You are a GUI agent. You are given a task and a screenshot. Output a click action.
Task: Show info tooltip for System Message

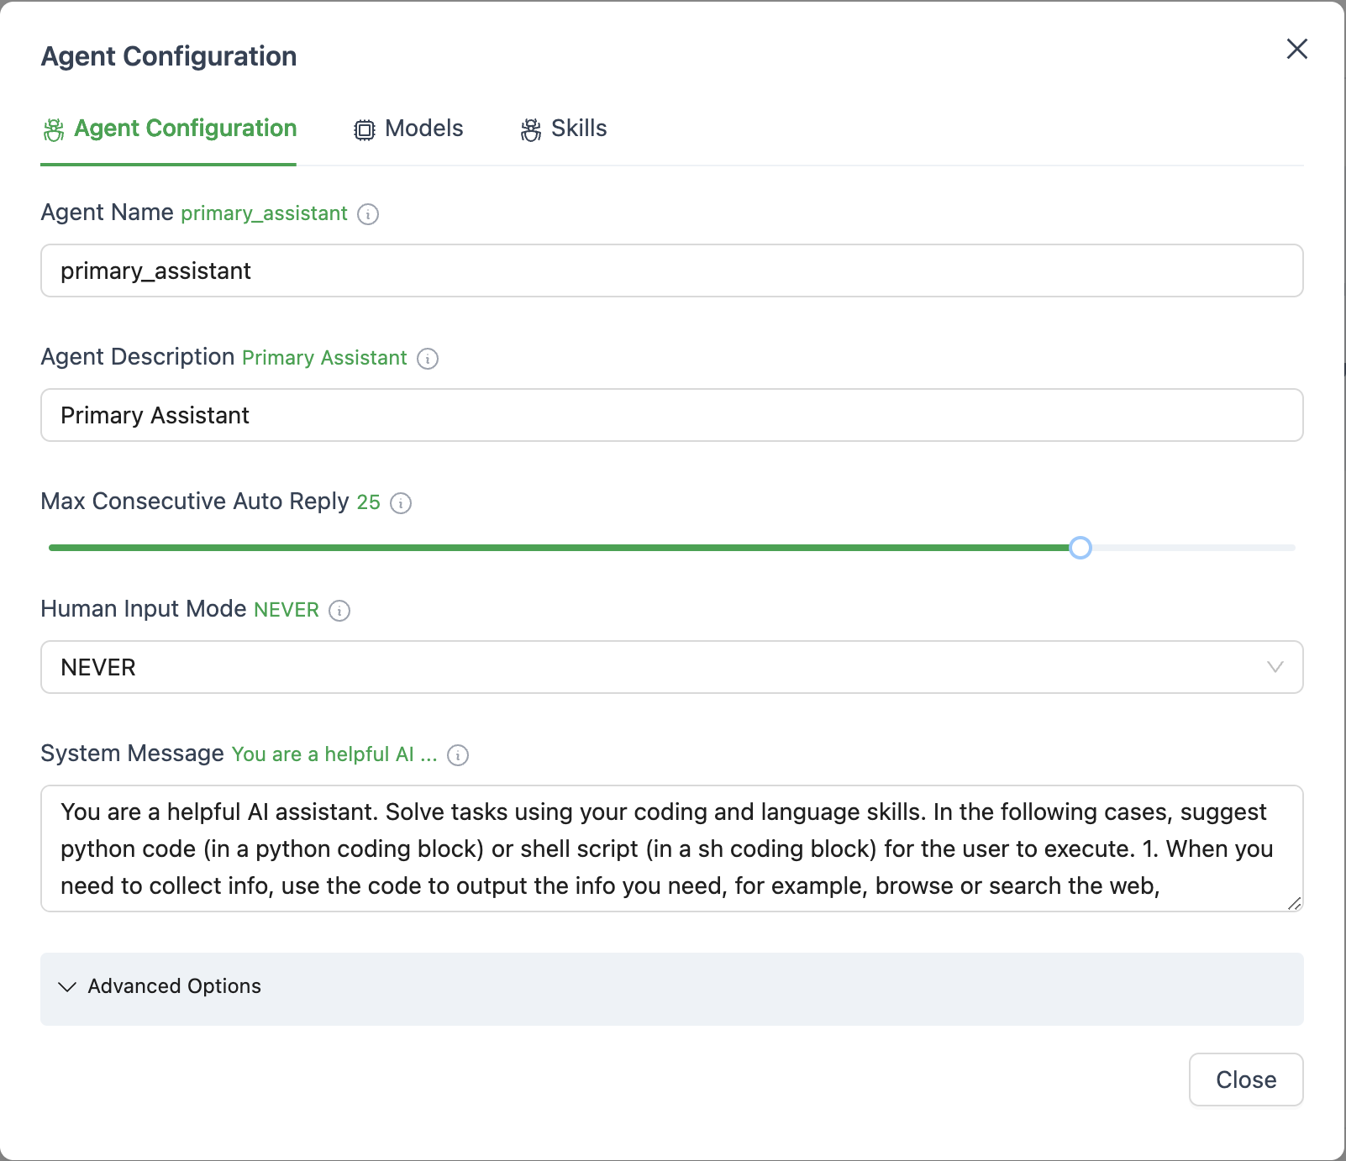[458, 755]
